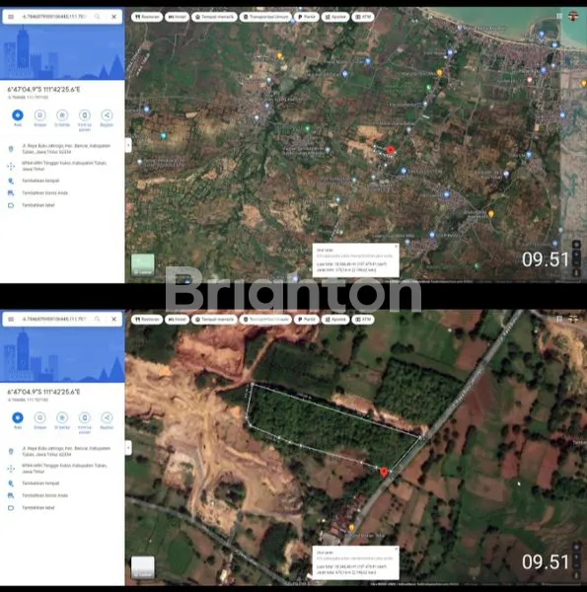Click Simpan icon in close-up plot view
Image resolution: width=587 pixels, height=592 pixels.
(x=40, y=417)
